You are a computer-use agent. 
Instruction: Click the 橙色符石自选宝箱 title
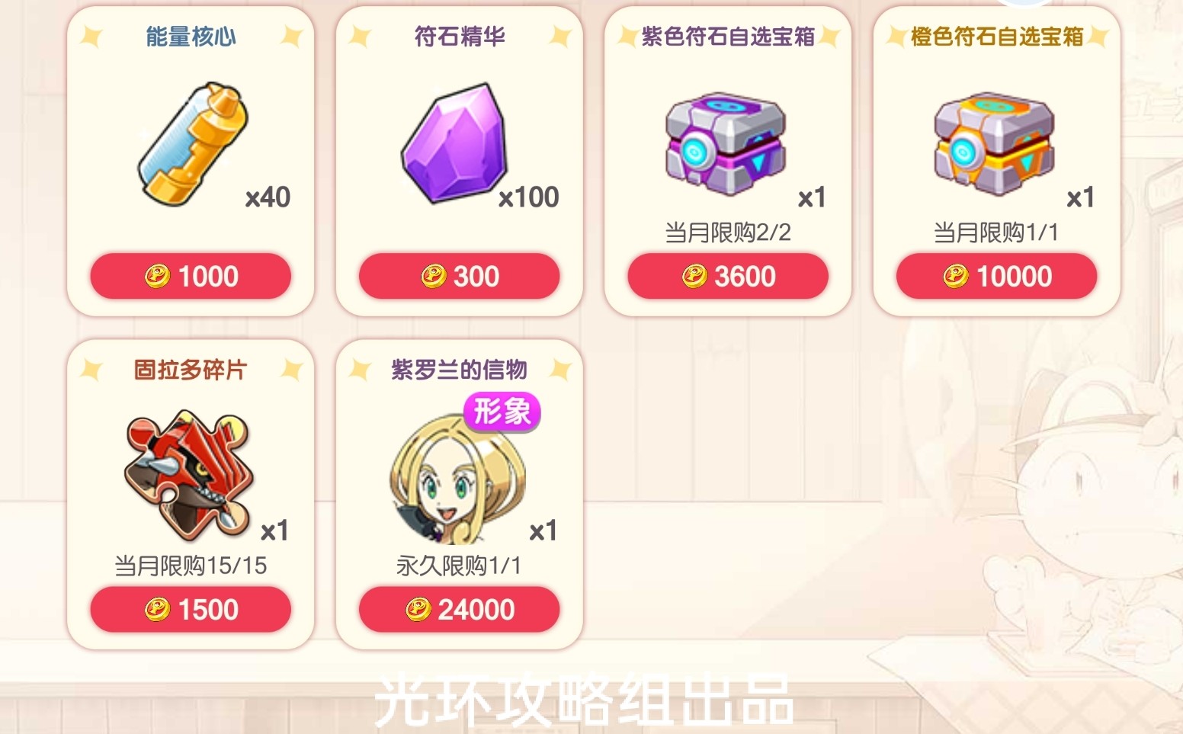[997, 37]
